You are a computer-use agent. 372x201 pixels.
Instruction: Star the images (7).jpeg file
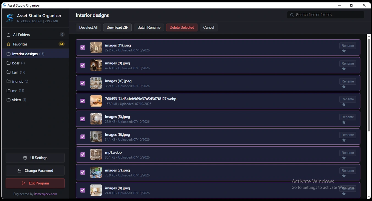(344, 176)
